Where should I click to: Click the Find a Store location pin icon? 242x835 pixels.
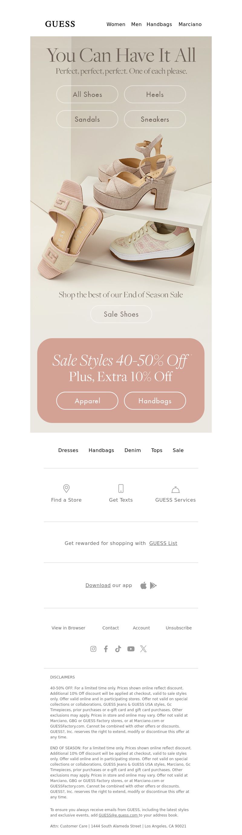tap(66, 488)
